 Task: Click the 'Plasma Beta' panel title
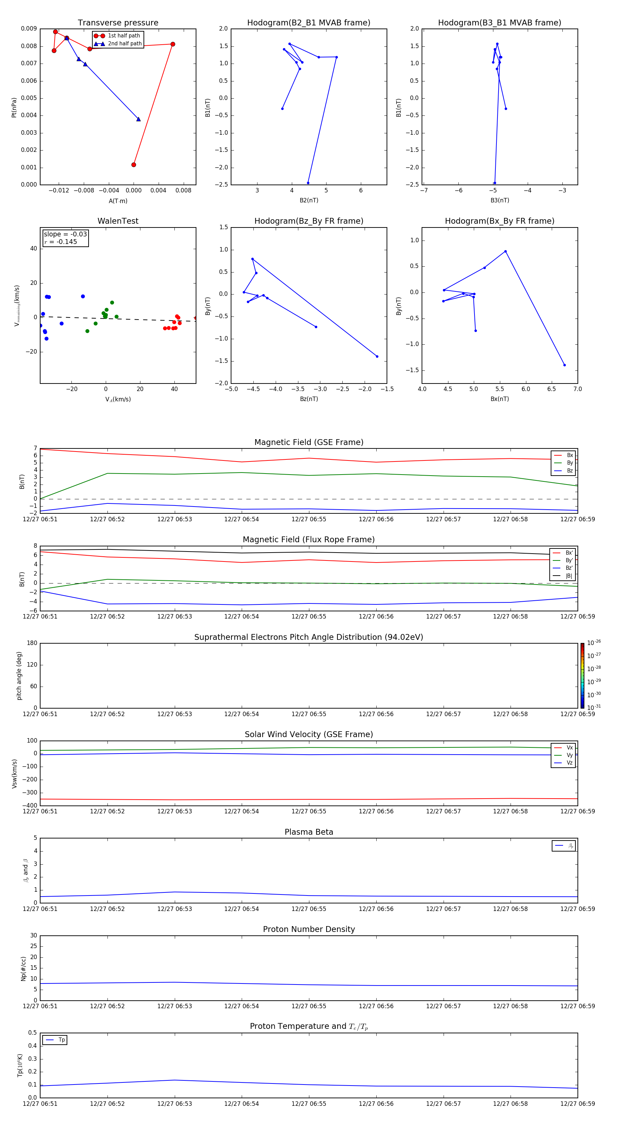click(309, 832)
